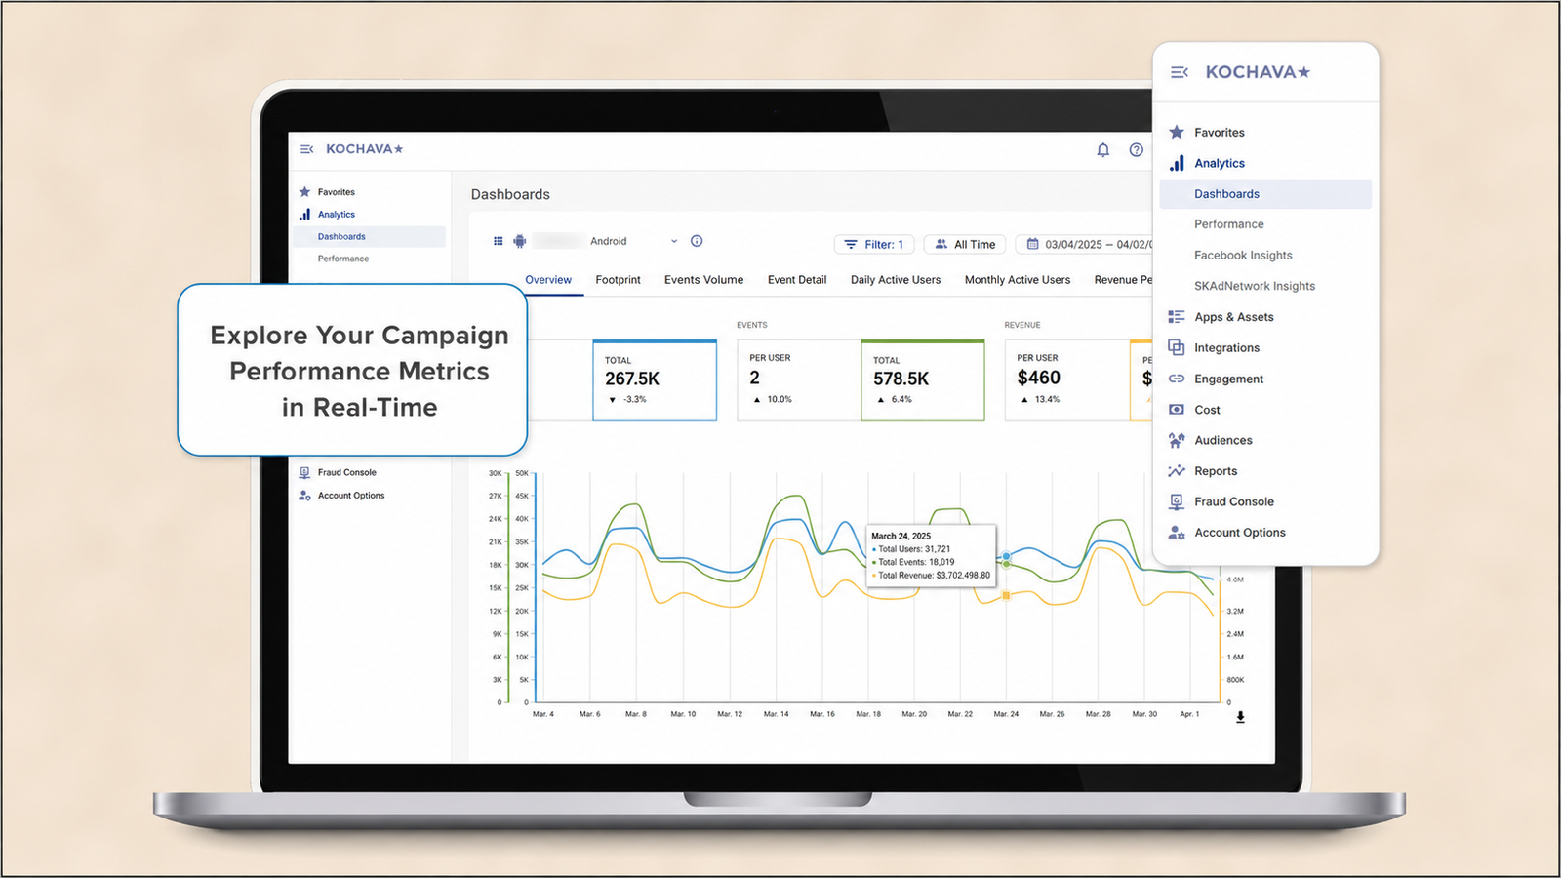
Task: Click the green Total Events point on chart
Action: (1006, 565)
